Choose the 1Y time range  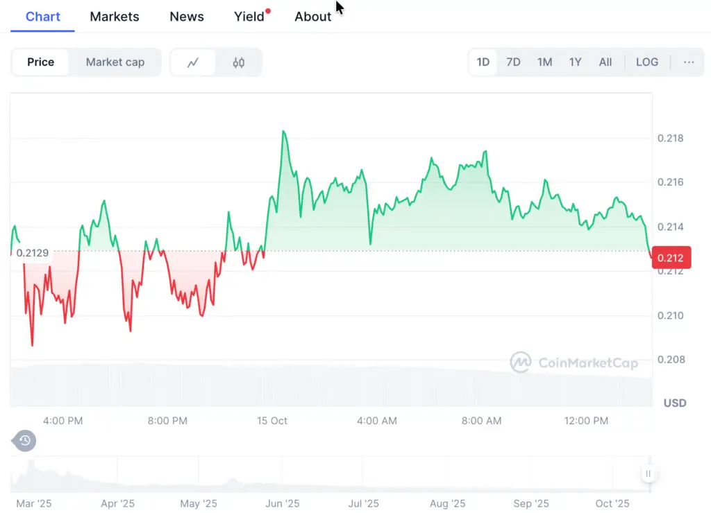tap(575, 62)
